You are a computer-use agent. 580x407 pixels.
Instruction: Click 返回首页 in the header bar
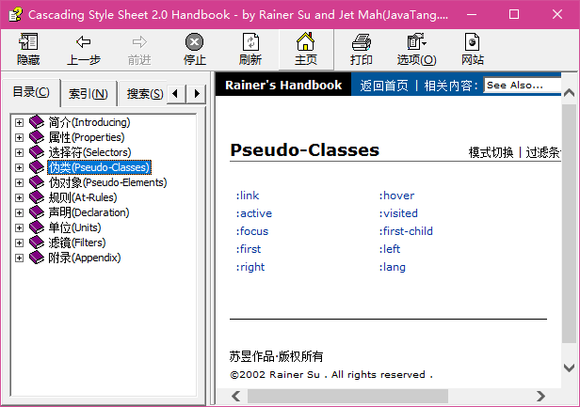(384, 86)
